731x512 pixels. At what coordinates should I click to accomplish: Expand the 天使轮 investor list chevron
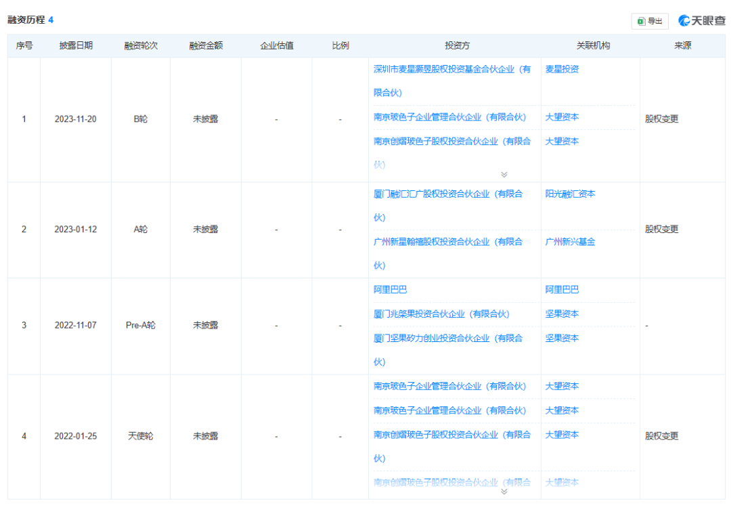point(504,492)
